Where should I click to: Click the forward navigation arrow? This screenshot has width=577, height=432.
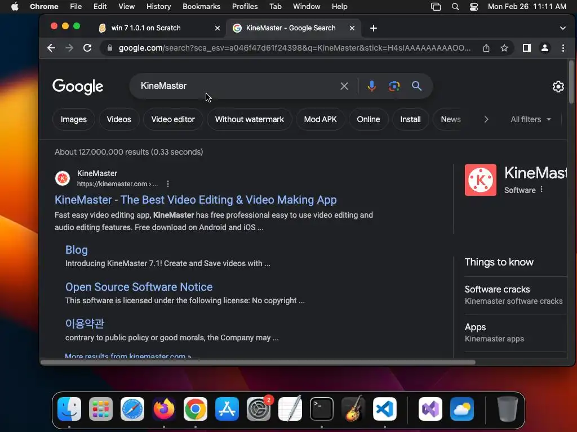pyautogui.click(x=69, y=48)
